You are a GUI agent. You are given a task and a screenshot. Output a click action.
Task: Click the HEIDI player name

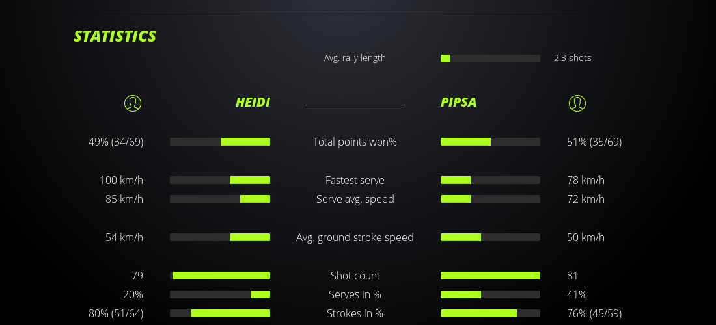click(x=253, y=103)
